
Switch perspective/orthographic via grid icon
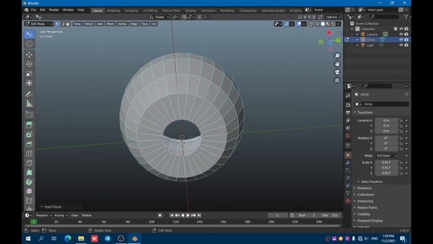pyautogui.click(x=337, y=81)
